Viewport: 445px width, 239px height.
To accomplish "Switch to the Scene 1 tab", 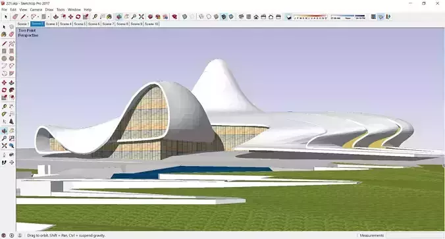I will [23, 24].
